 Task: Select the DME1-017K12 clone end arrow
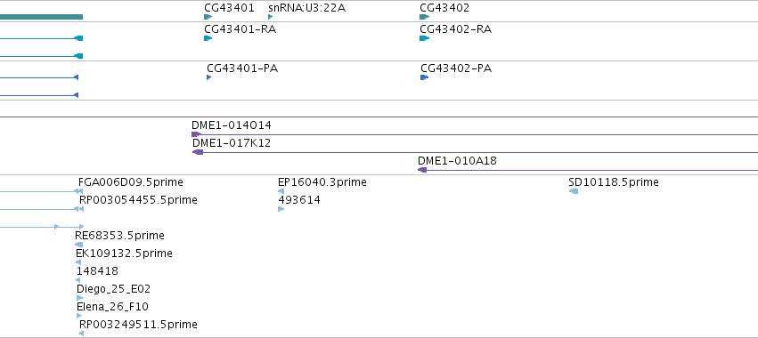pyautogui.click(x=198, y=152)
